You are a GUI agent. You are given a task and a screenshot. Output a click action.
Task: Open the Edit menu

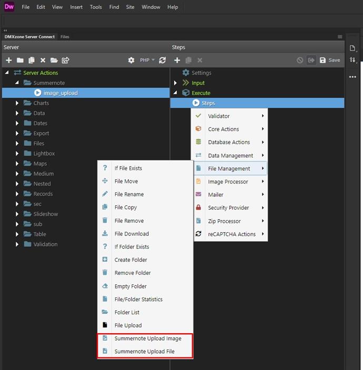tap(41, 7)
